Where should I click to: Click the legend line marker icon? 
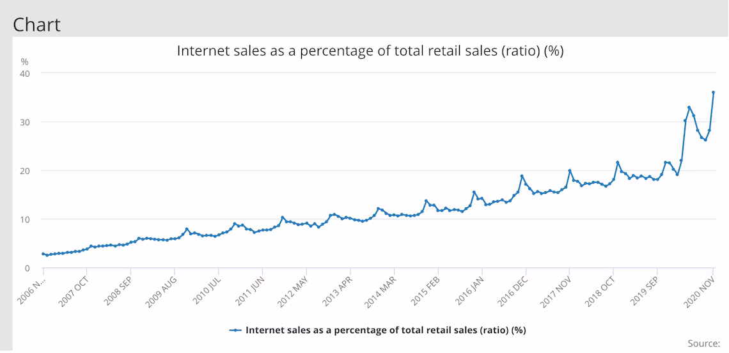236,330
